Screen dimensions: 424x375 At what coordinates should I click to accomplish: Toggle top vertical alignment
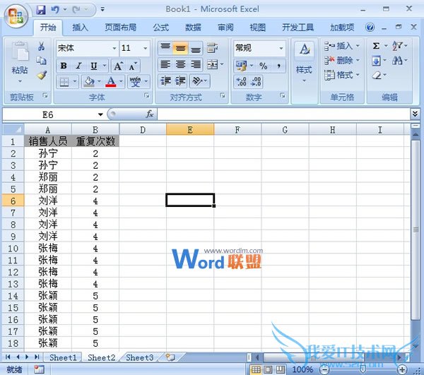click(165, 48)
